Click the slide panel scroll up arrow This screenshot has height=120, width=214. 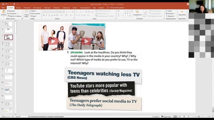click(x=15, y=21)
